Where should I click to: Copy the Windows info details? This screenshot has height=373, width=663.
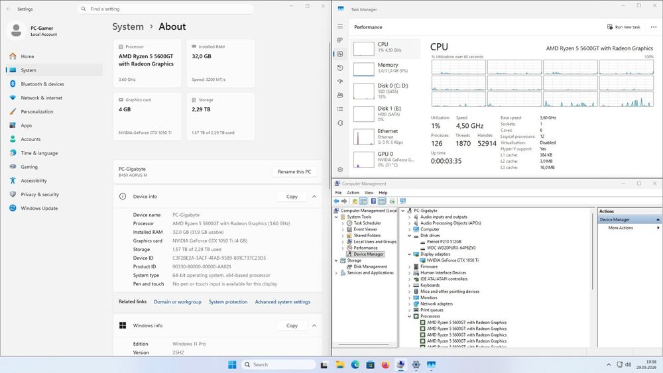click(292, 326)
